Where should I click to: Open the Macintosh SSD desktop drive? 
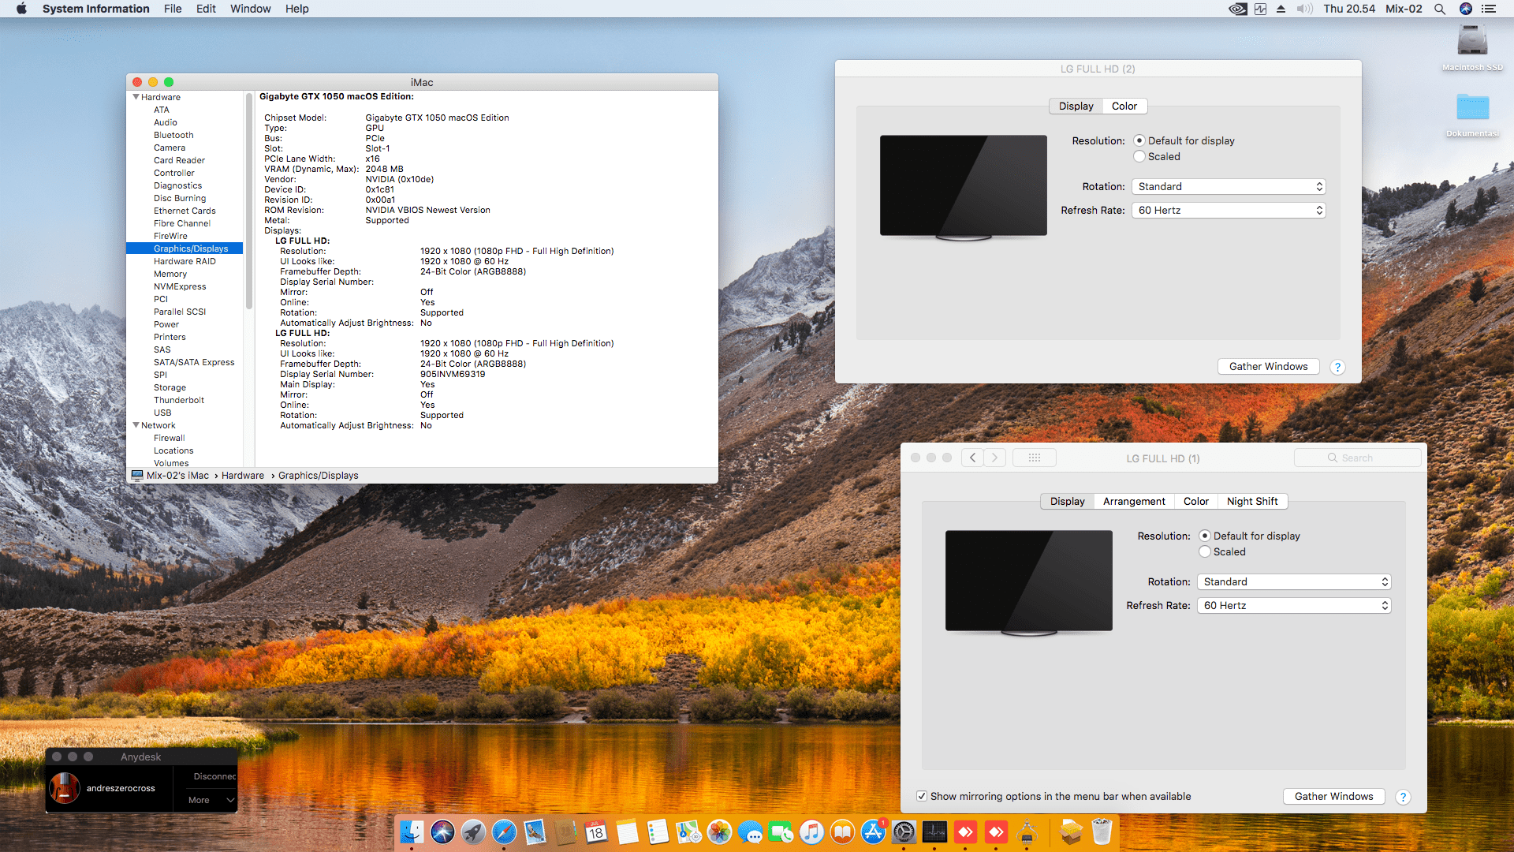[1472, 41]
